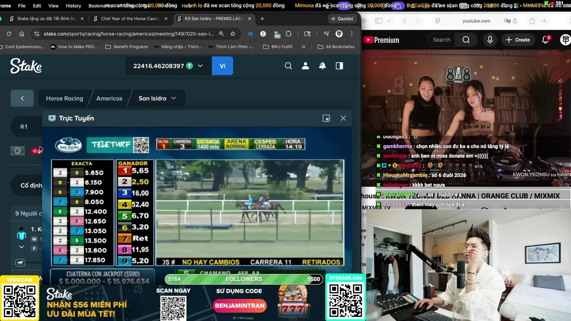The height and width of the screenshot is (321, 571).
Task: Click the Stake logo
Action: pos(26,66)
